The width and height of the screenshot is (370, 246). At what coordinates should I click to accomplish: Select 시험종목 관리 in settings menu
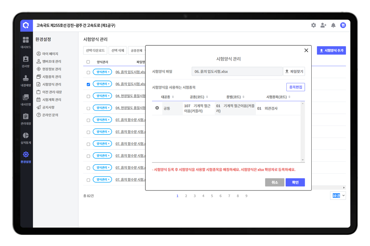51,77
